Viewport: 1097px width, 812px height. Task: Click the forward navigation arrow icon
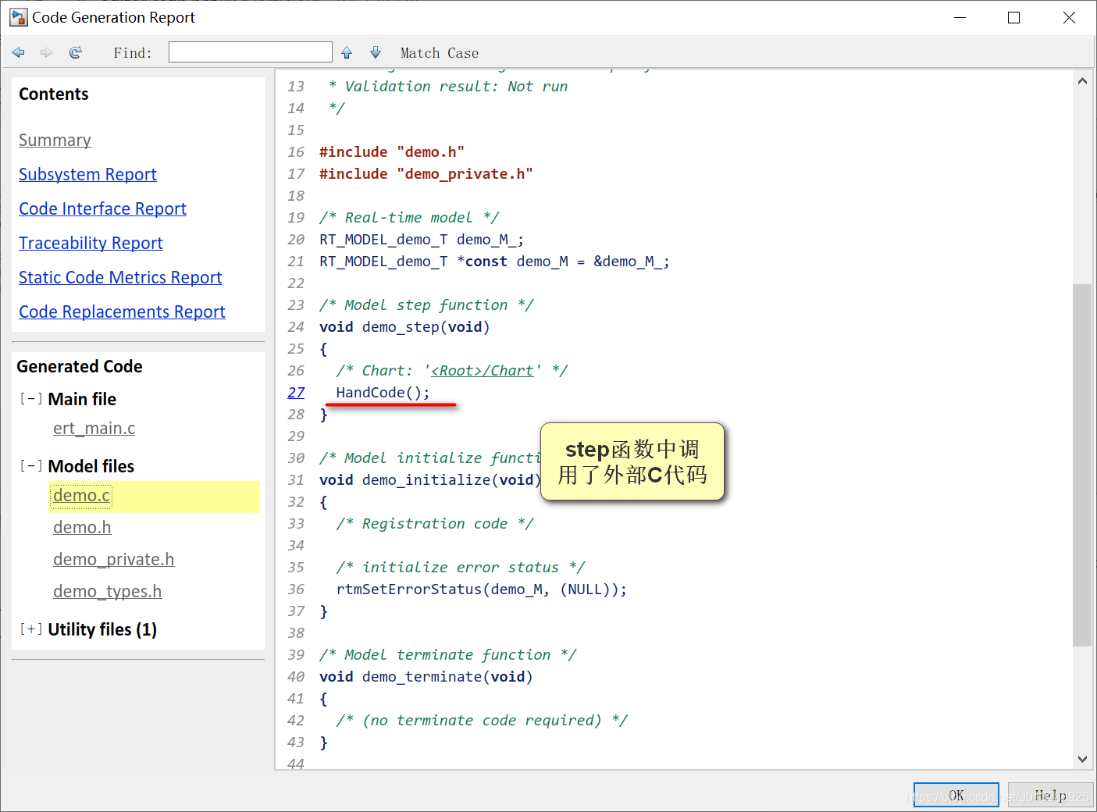(x=47, y=52)
